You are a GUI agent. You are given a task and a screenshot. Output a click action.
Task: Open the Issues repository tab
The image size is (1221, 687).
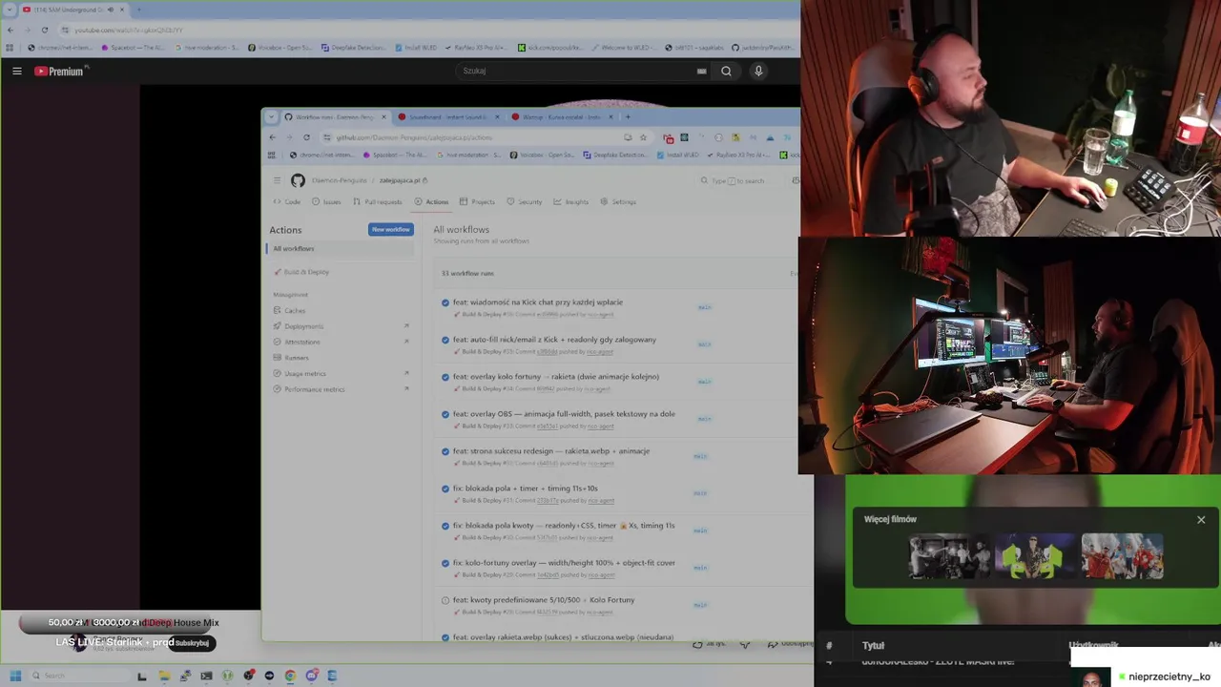tap(326, 202)
